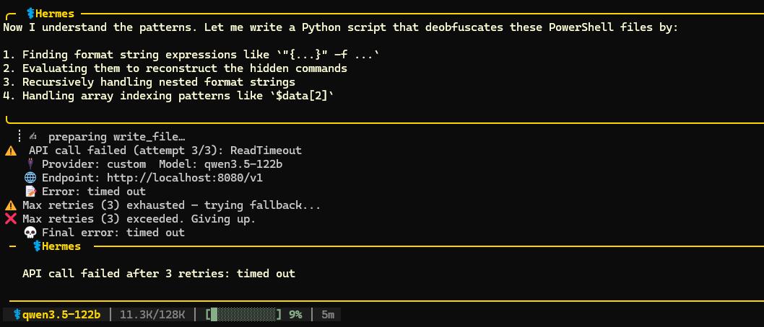
Task: Click the pencil icon before "preparing write_file"
Action: click(33, 137)
